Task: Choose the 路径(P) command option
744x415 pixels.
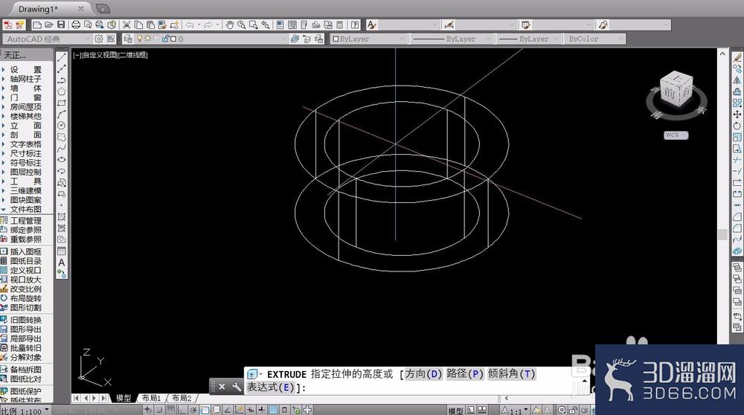Action: tap(464, 374)
